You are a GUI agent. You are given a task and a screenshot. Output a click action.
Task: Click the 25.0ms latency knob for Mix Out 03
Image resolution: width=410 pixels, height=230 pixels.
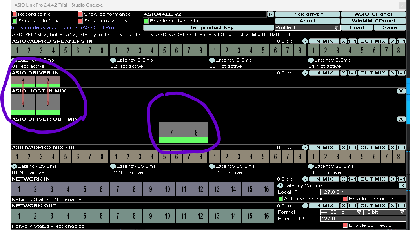[x=212, y=166]
